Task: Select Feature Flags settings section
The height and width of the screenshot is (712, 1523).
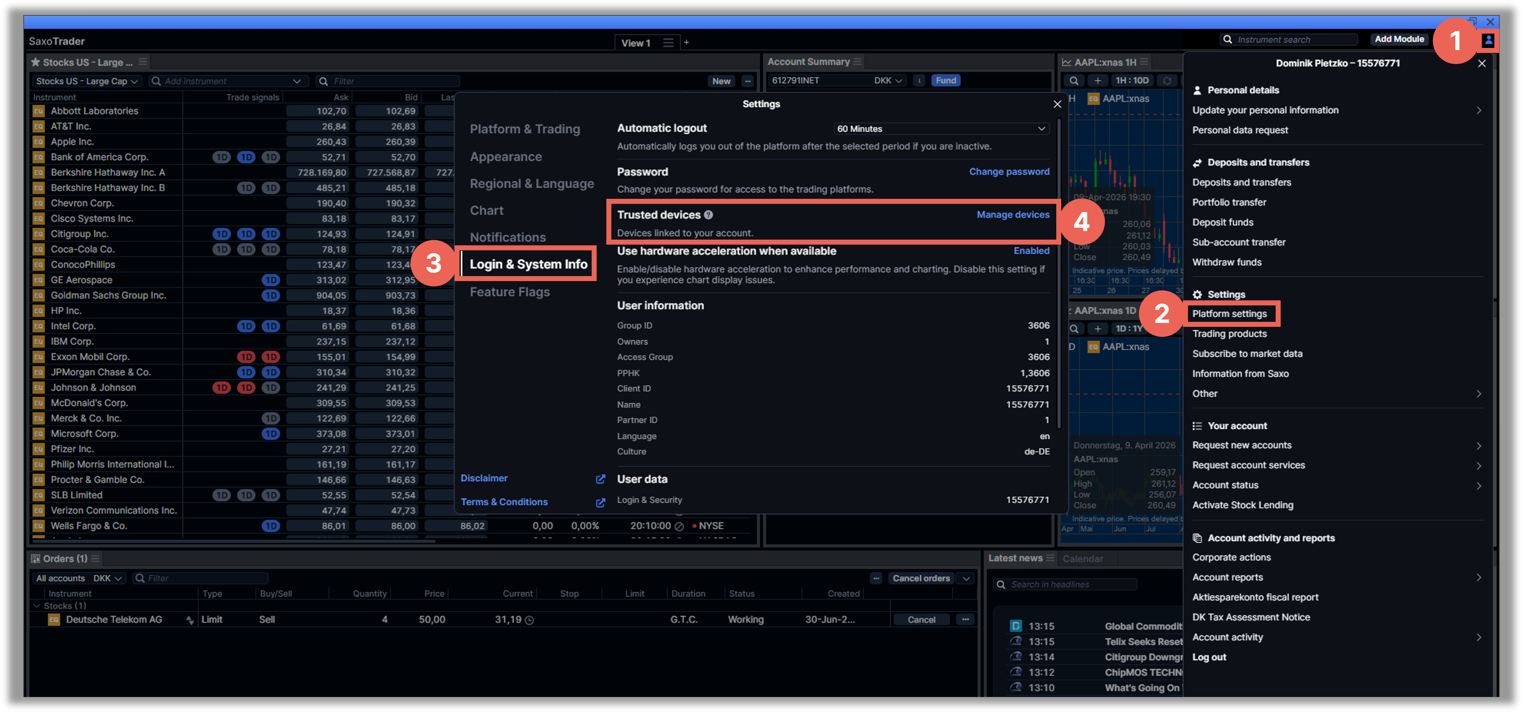Action: tap(510, 292)
